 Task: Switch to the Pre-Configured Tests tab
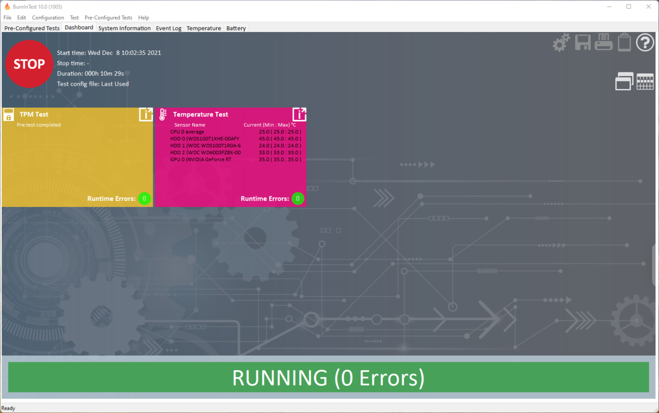coord(32,28)
